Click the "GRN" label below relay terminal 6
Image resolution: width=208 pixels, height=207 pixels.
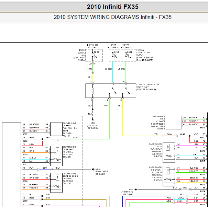click(107, 106)
